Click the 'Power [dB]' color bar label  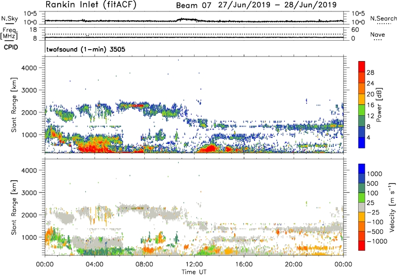(x=379, y=105)
